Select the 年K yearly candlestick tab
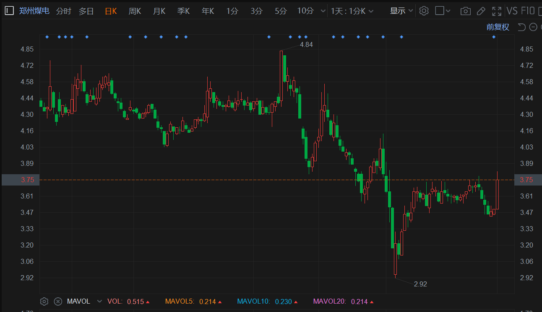 [x=208, y=11]
